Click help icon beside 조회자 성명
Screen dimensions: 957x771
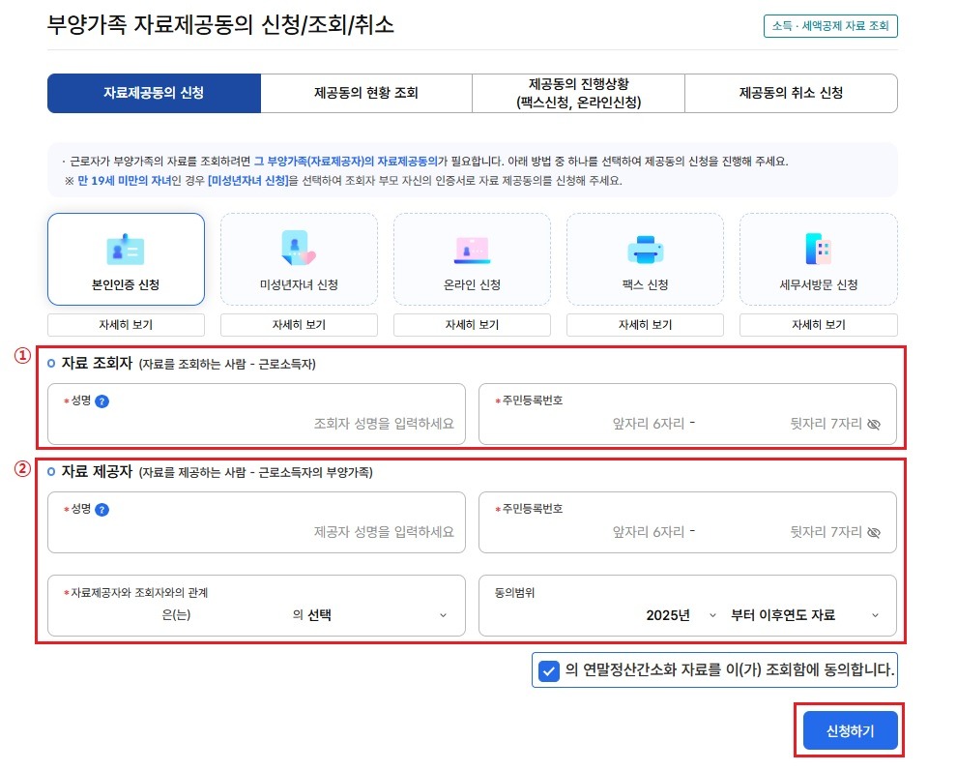(x=102, y=401)
